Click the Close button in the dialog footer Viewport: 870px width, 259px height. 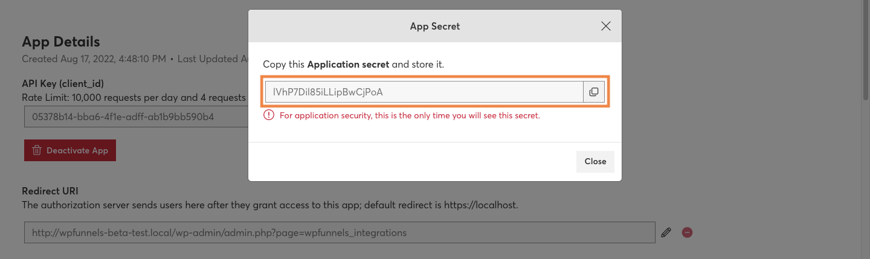click(x=595, y=162)
